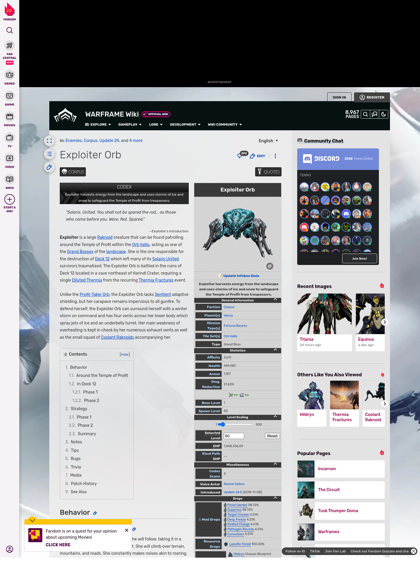420x583 pixels.
Task: Collapse the Level Scaling section
Action: coord(275,417)
